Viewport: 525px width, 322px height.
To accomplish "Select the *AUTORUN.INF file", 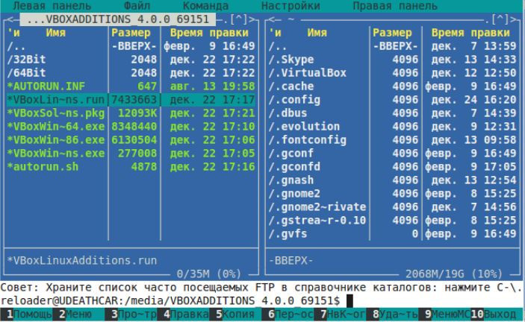I will click(131, 86).
